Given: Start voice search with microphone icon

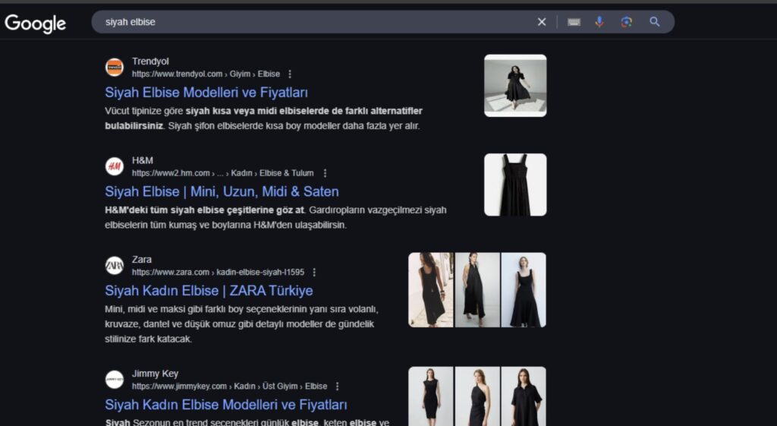Looking at the screenshot, I should click(599, 22).
